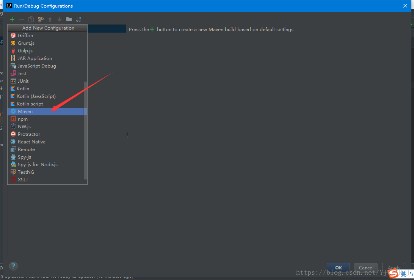Click the green plus in hint text
The height and width of the screenshot is (280, 414).
pyautogui.click(x=152, y=29)
